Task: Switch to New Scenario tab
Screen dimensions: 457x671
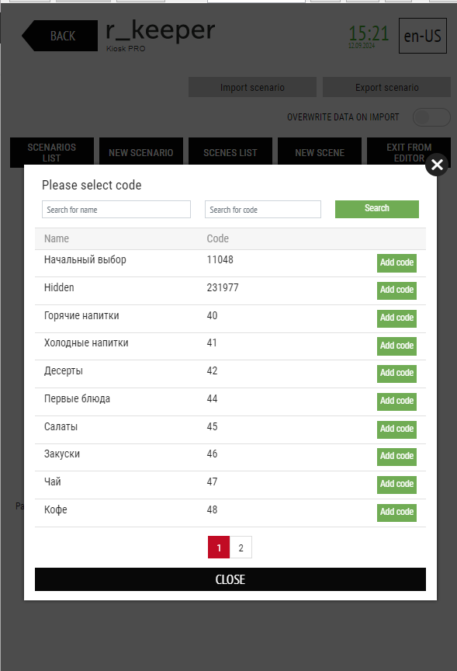Action: point(141,152)
